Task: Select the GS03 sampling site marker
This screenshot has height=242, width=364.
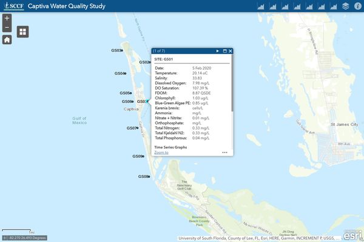Action: coord(122,50)
